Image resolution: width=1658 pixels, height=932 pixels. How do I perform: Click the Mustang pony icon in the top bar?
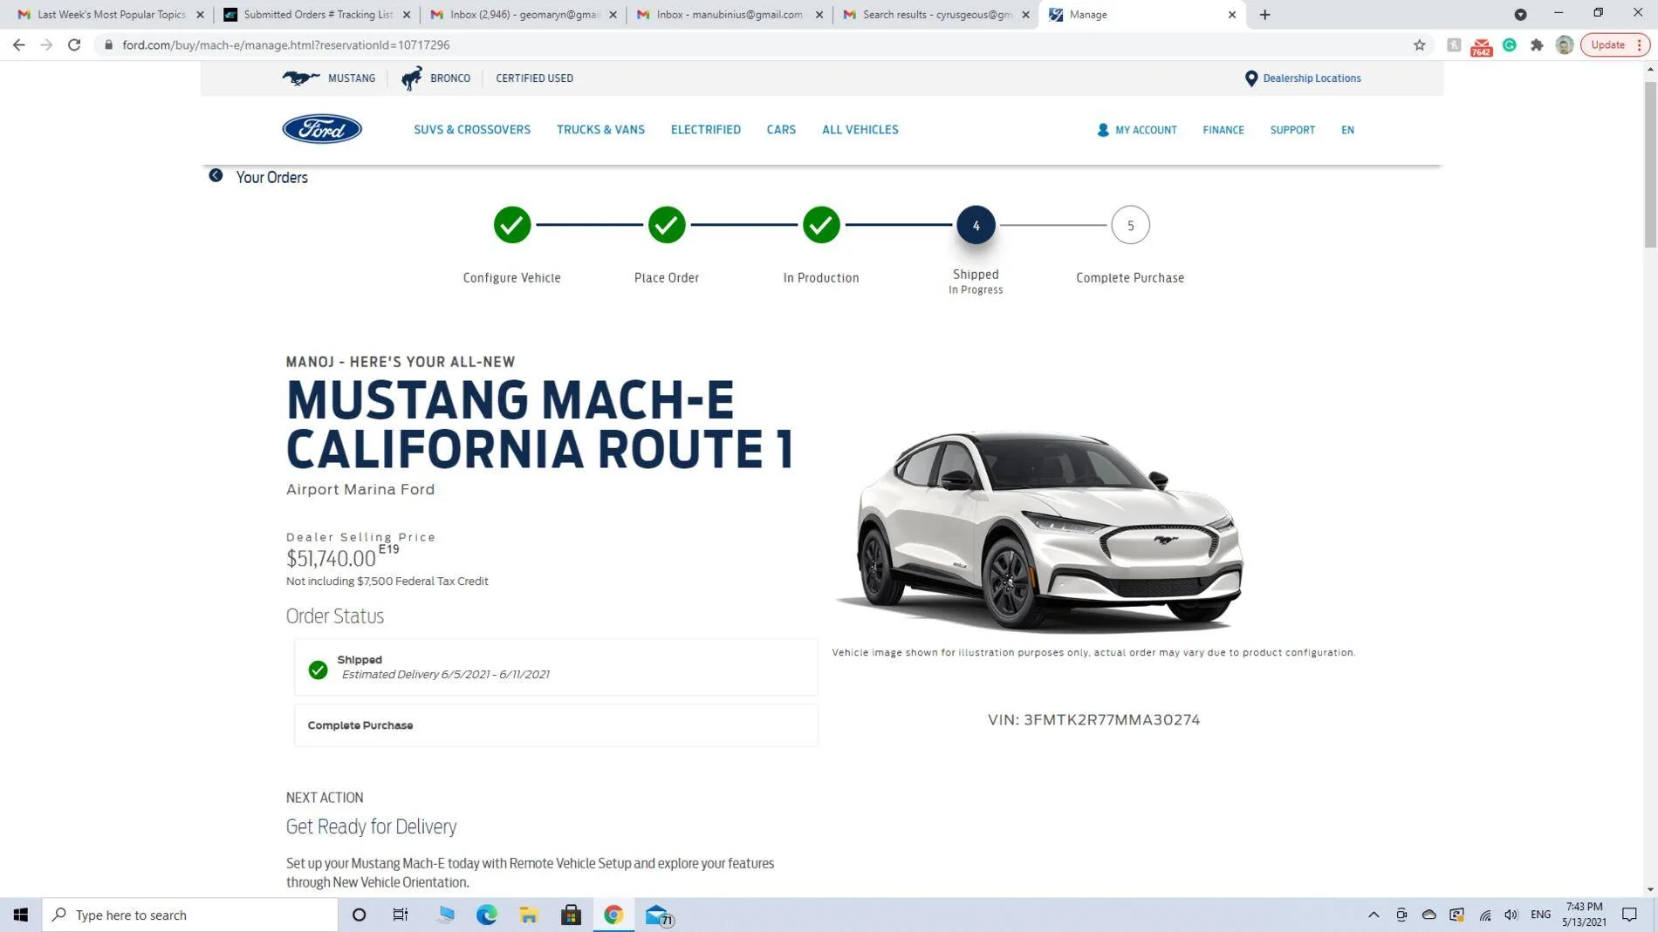tap(300, 78)
